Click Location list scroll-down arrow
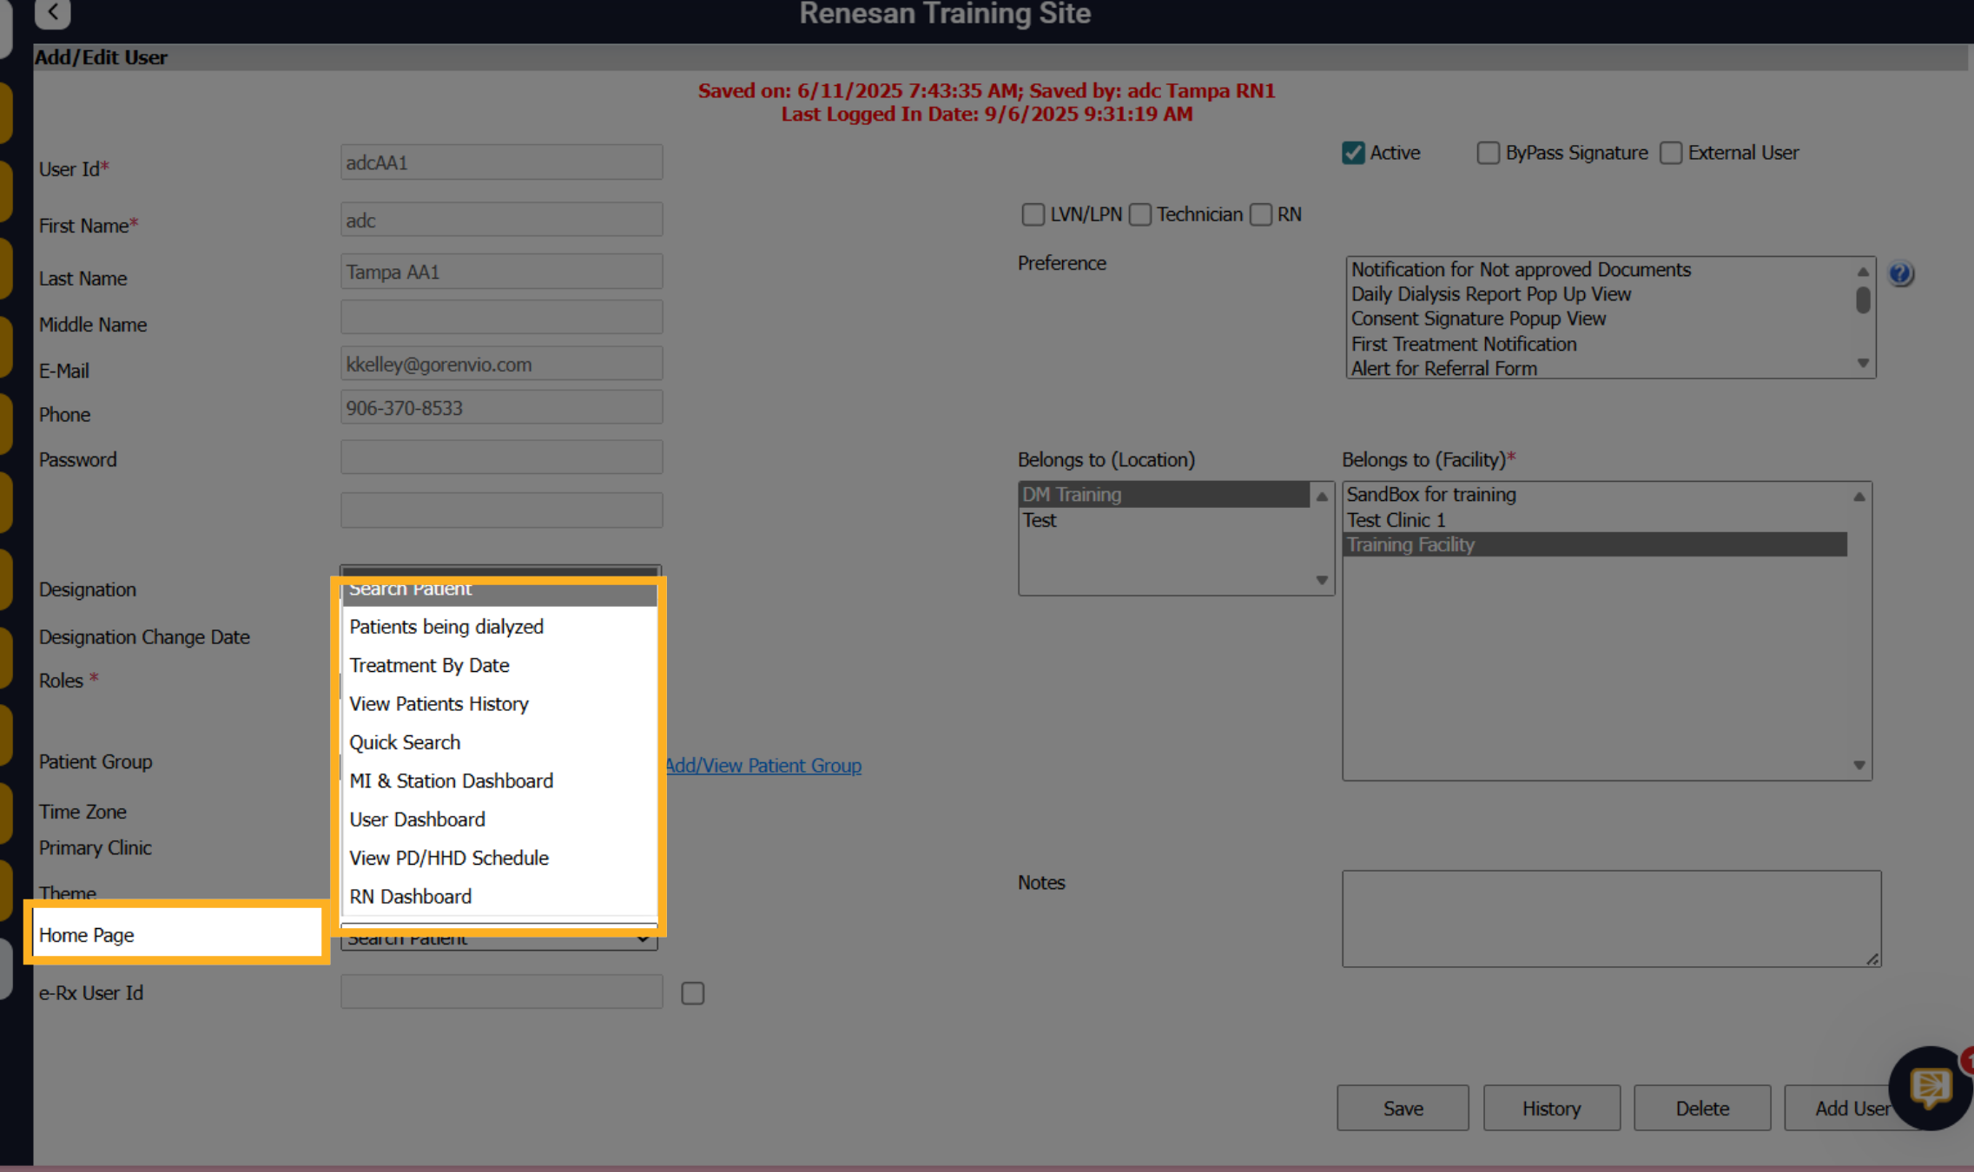The image size is (1974, 1172). (1321, 580)
